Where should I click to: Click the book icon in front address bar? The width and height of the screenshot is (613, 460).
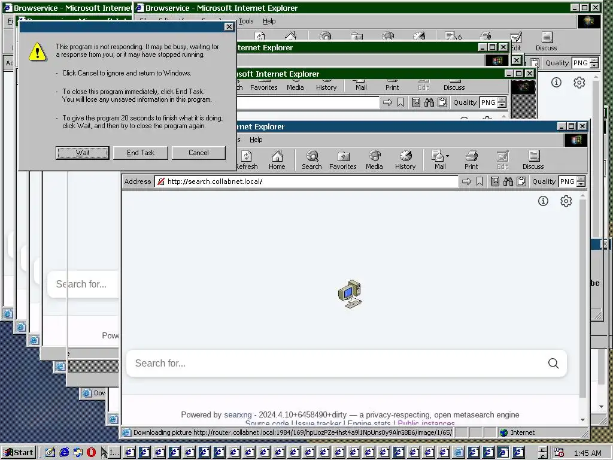495,181
